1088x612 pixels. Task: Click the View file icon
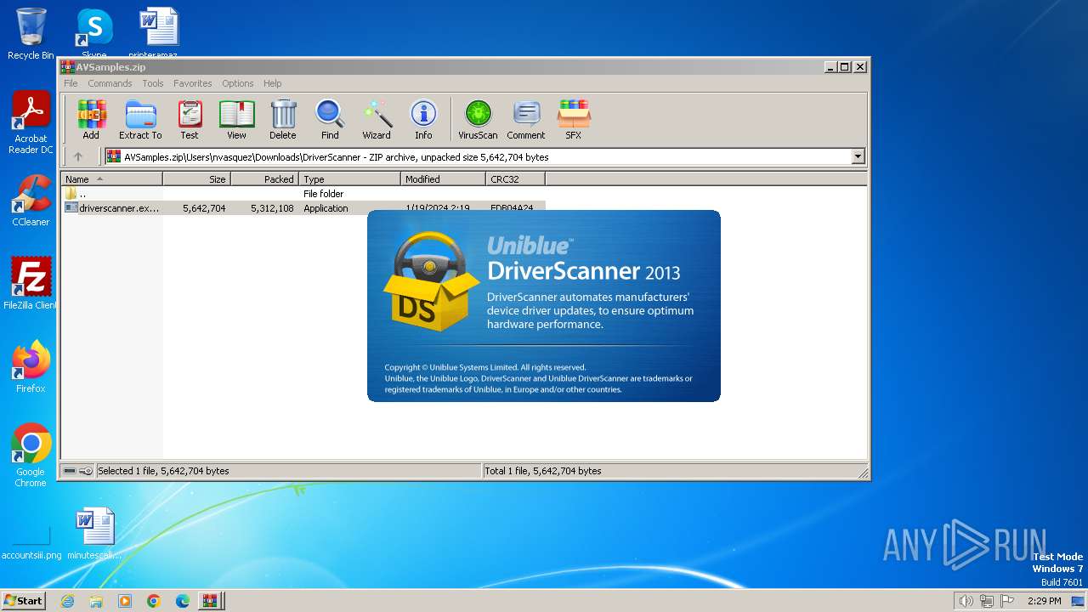(x=236, y=119)
